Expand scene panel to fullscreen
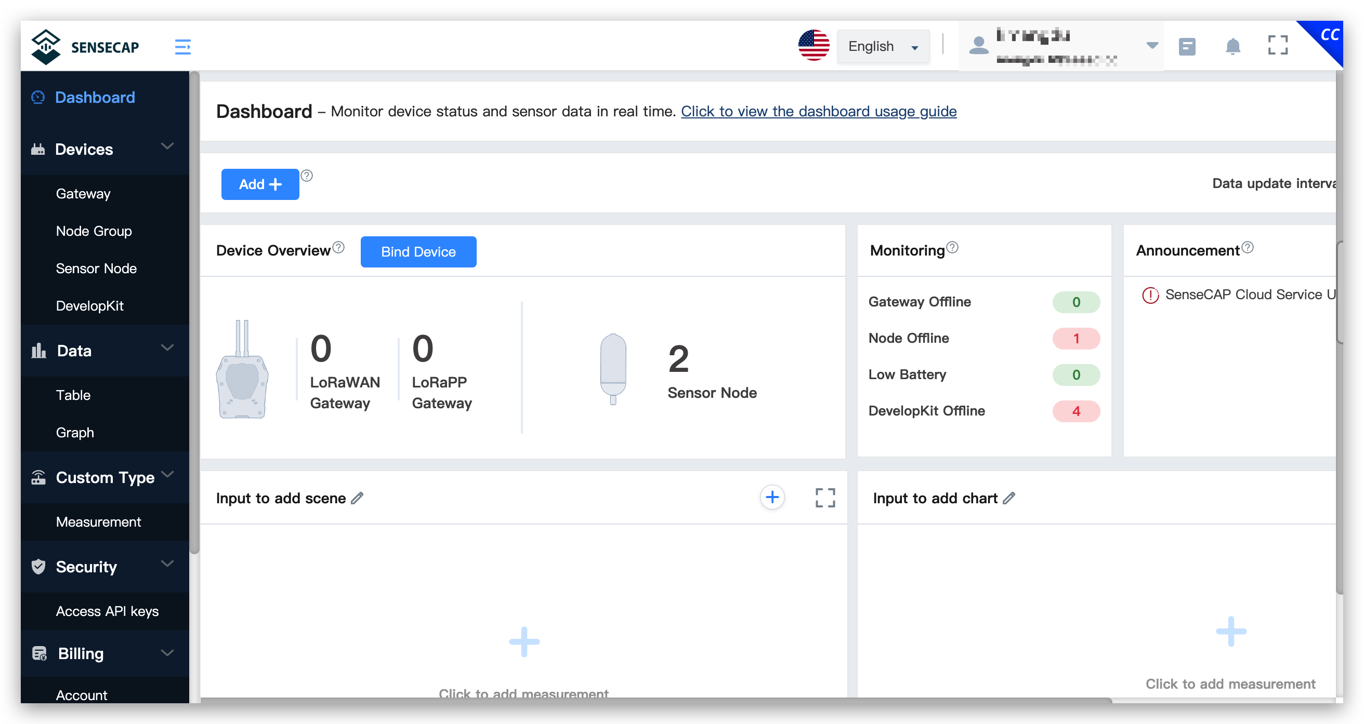The image size is (1364, 724). pyautogui.click(x=825, y=498)
